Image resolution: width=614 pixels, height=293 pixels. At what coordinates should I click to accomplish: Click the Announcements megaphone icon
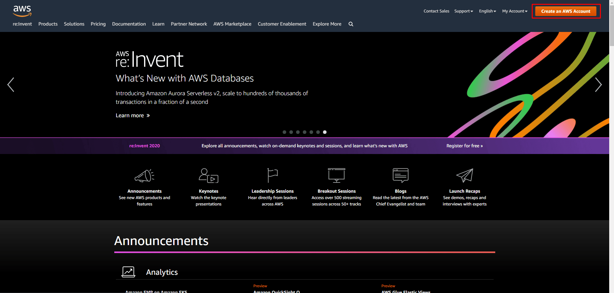click(144, 175)
